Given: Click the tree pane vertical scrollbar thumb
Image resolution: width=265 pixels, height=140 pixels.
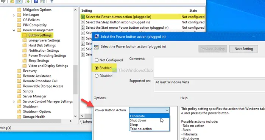Looking at the screenshot, I should coord(75,79).
